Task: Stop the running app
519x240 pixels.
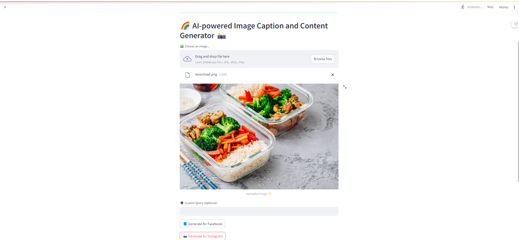Action: coord(490,7)
